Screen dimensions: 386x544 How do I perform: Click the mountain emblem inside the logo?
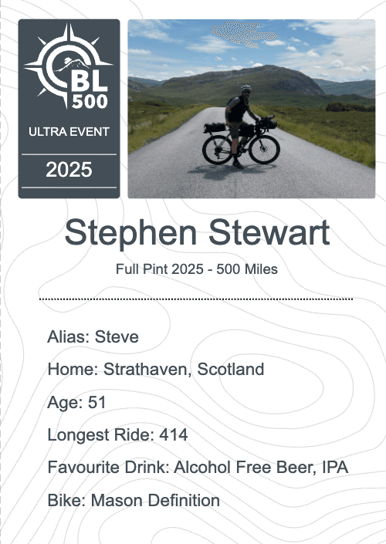pos(73,63)
